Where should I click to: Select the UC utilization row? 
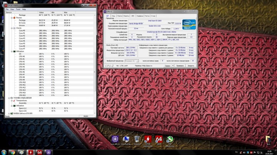[x=50, y=54]
